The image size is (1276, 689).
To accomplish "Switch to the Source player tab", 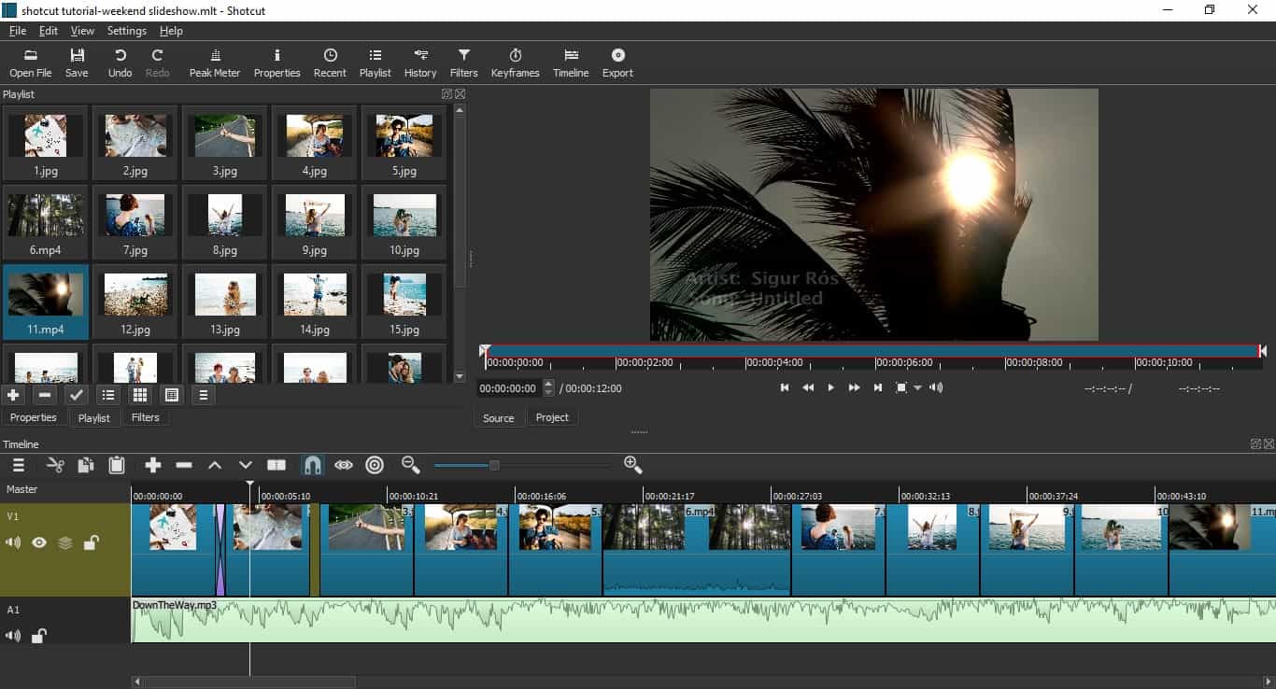I will click(x=499, y=417).
